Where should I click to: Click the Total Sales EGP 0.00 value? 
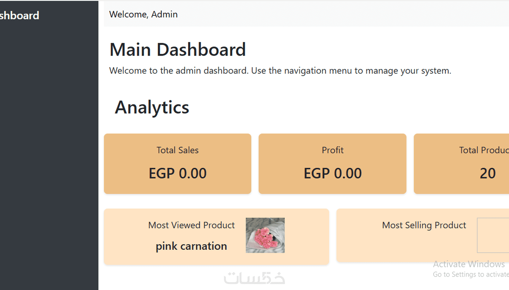(x=178, y=173)
